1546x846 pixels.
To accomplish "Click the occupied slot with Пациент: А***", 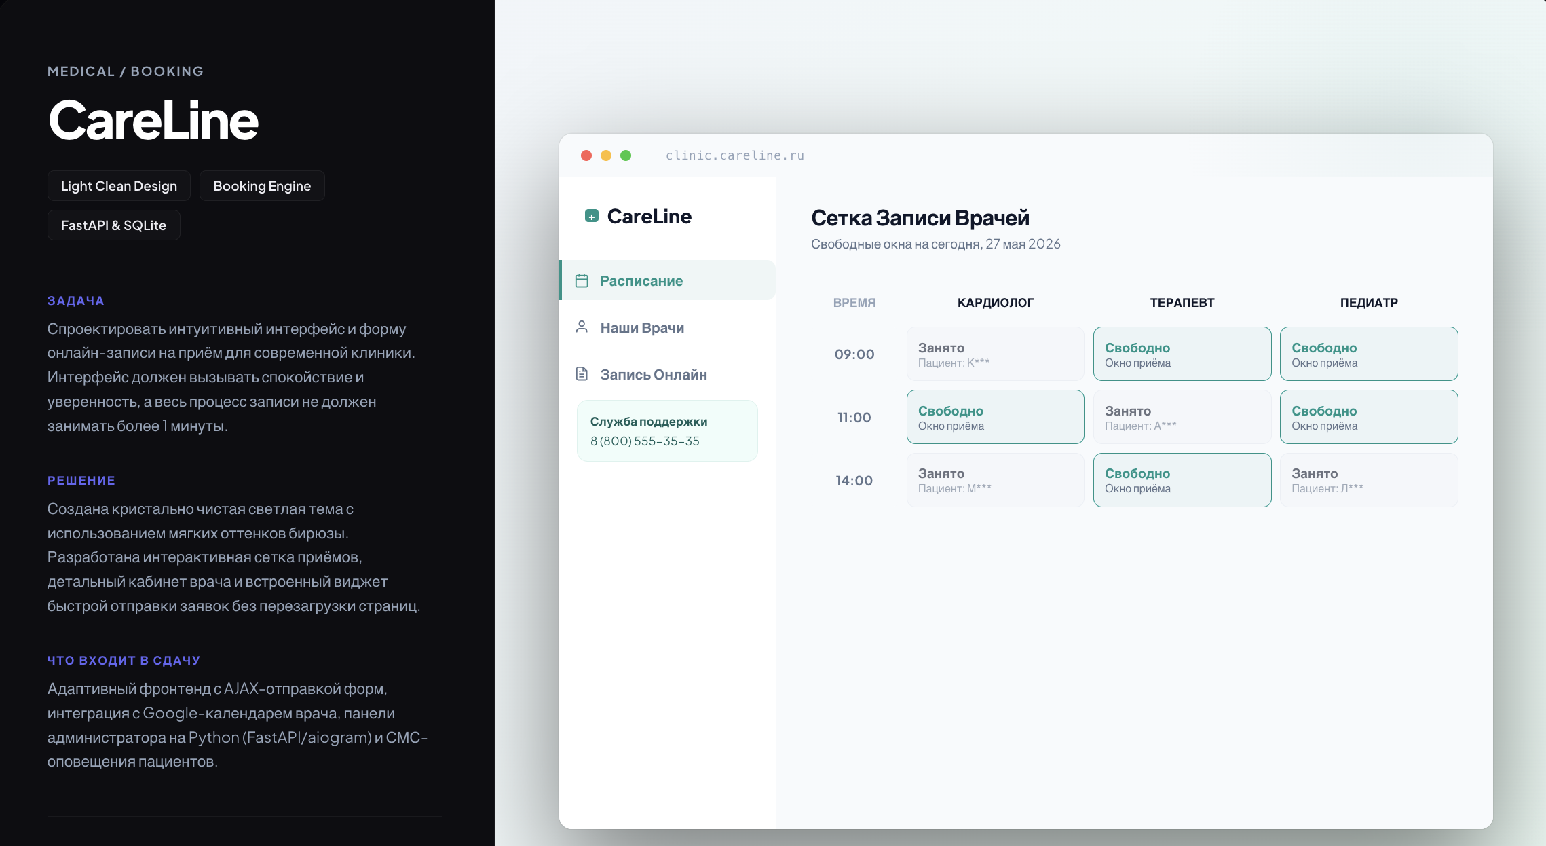I will coord(1182,417).
